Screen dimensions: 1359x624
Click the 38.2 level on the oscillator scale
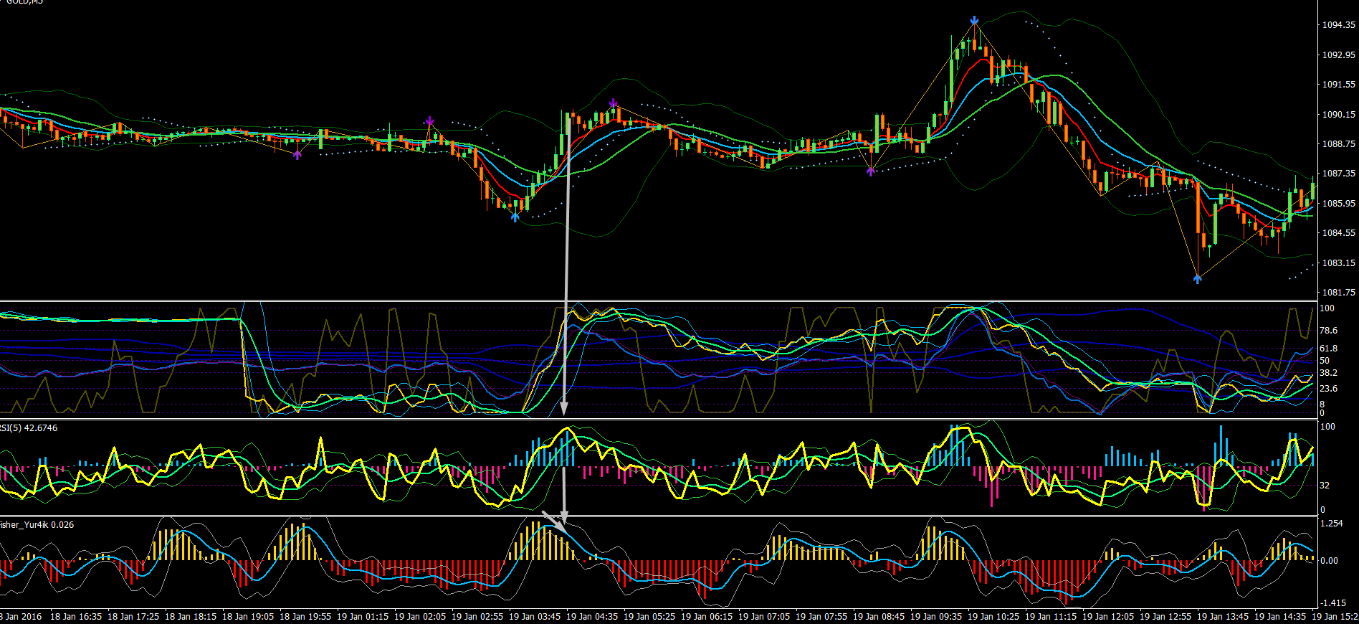[1328, 373]
